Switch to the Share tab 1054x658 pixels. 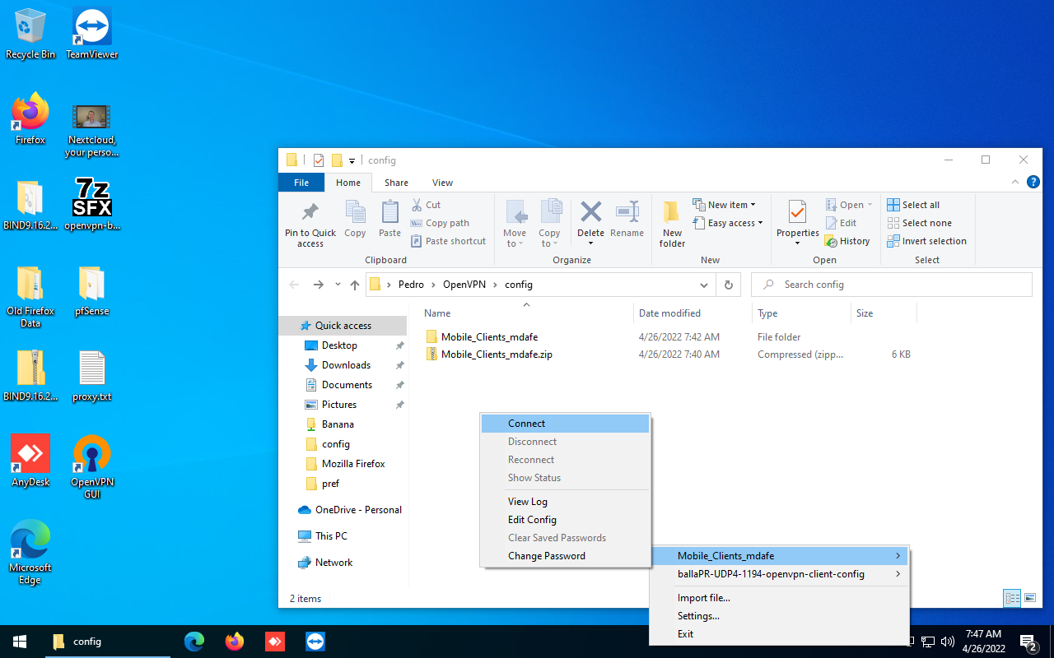pyautogui.click(x=396, y=182)
